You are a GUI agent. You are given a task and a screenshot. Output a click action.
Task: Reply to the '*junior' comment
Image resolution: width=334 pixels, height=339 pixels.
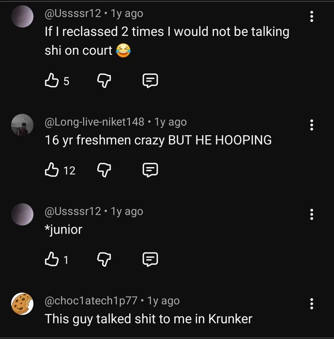(x=150, y=259)
